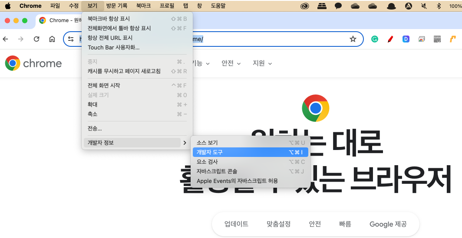Open the 파일 menu
The width and height of the screenshot is (462, 238).
(x=55, y=6)
